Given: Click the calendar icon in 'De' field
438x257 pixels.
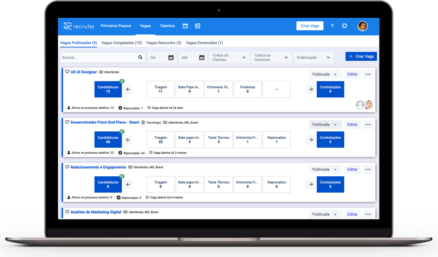Looking at the screenshot, I should click(x=171, y=58).
